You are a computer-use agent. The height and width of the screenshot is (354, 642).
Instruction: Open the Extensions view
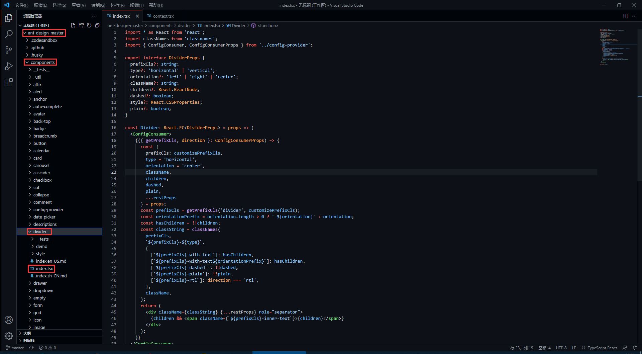(9, 82)
